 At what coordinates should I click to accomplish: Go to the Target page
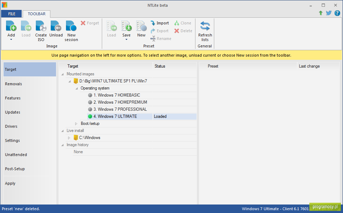click(x=30, y=69)
